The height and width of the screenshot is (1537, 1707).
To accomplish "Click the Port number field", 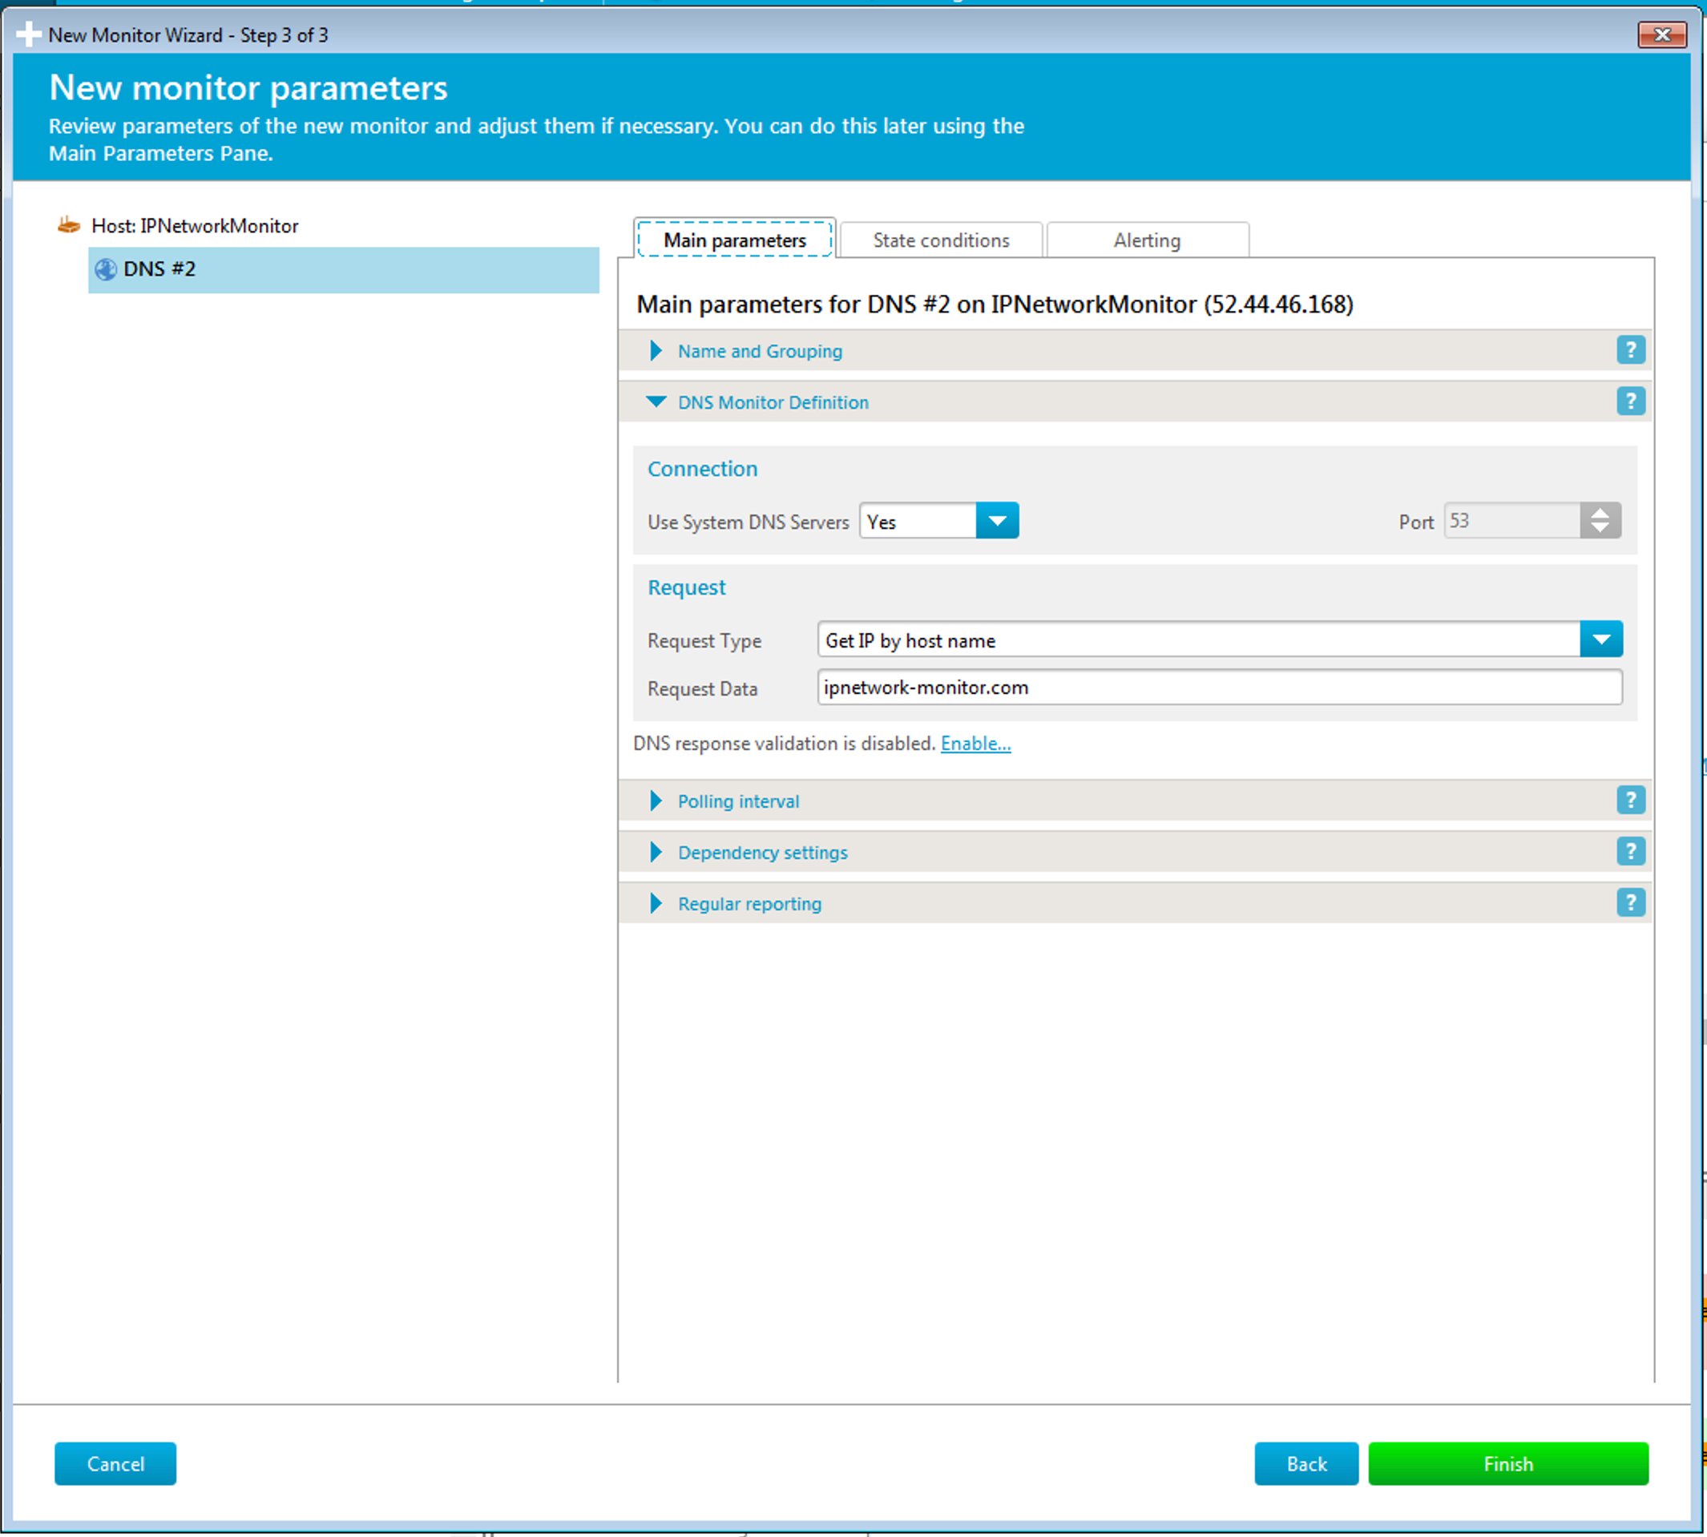I will click(1512, 521).
